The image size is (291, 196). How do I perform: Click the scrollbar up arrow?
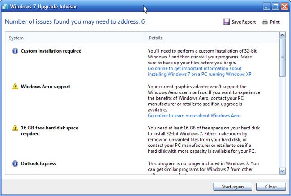click(282, 35)
